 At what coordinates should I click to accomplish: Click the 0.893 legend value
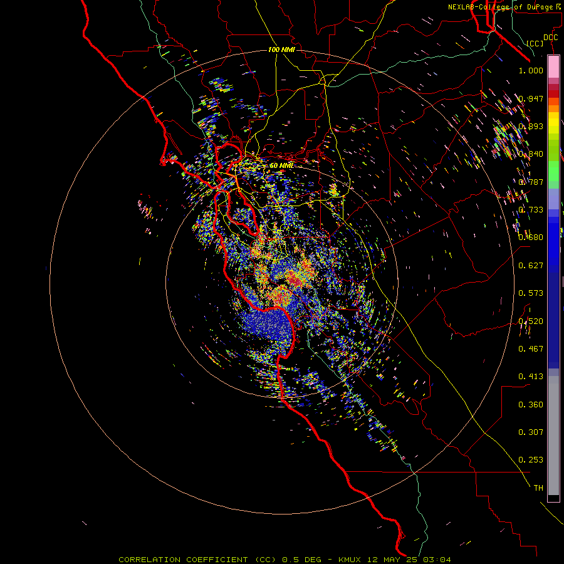pos(531,126)
